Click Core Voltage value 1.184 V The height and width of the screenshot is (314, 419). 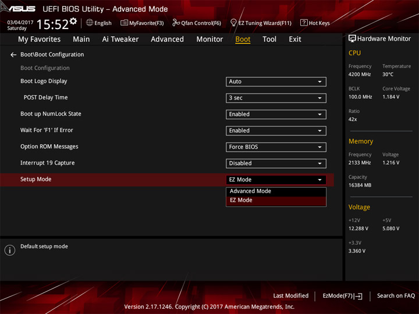[391, 97]
